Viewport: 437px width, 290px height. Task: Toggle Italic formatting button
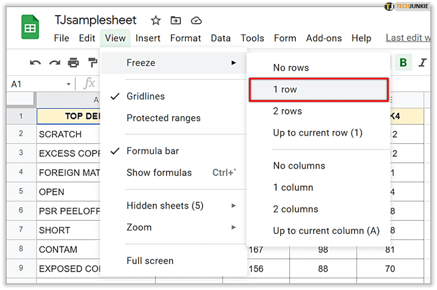(x=422, y=63)
